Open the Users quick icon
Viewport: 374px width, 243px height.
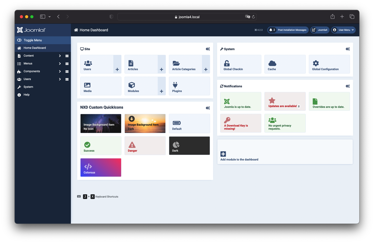97,64
